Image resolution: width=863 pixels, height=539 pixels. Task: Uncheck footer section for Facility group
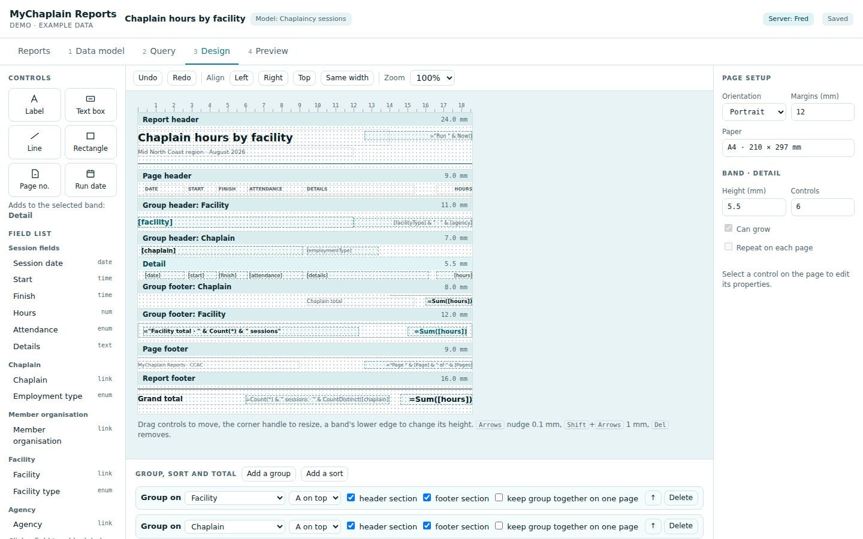427,498
